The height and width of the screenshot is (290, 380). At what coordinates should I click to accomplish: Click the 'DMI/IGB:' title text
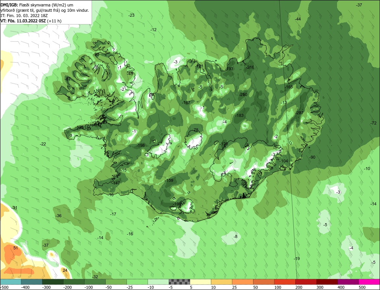click(x=9, y=5)
